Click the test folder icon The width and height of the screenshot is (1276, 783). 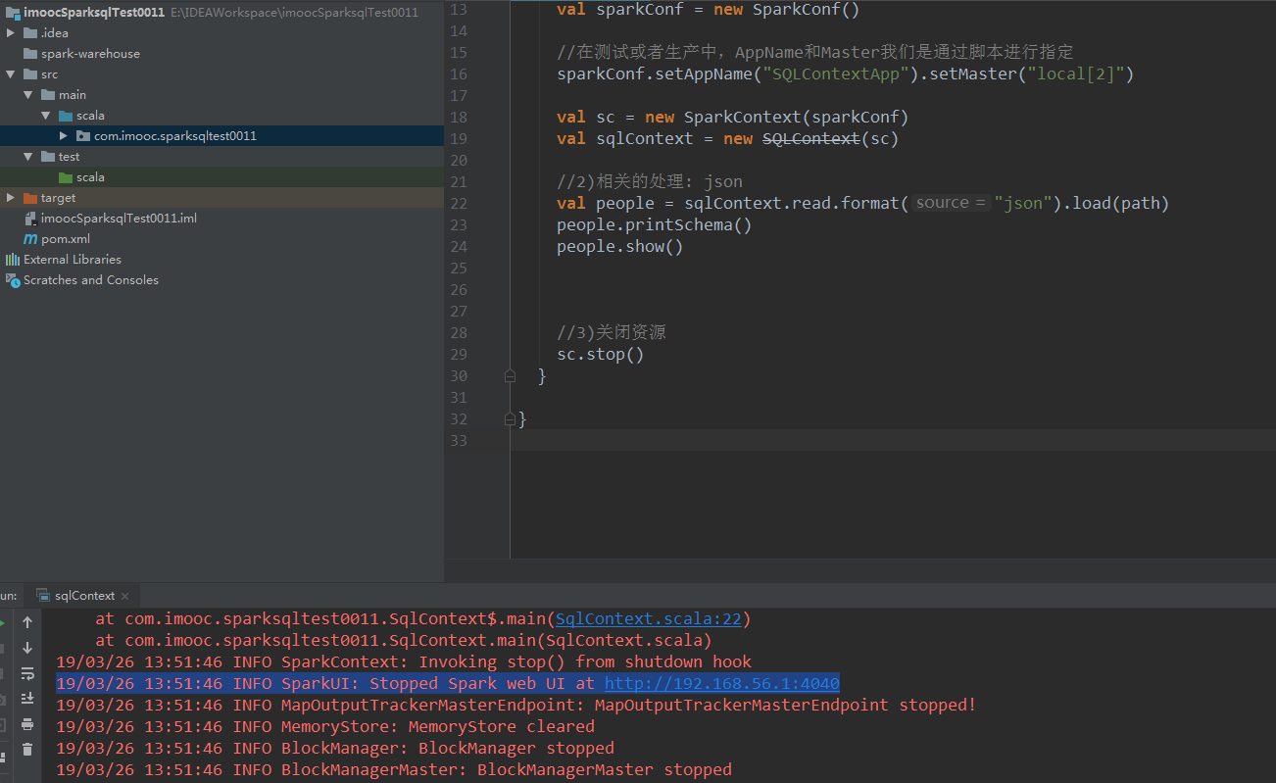pyautogui.click(x=48, y=157)
